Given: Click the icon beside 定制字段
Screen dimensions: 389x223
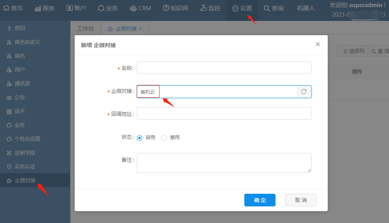Looking at the screenshot, I should (9, 153).
